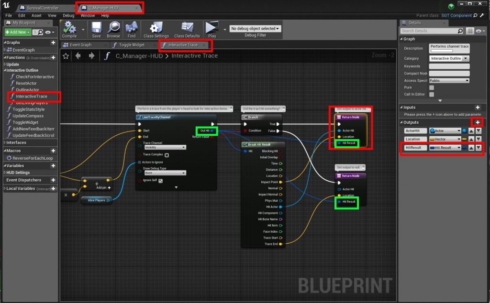Click the Add New button

point(17,32)
